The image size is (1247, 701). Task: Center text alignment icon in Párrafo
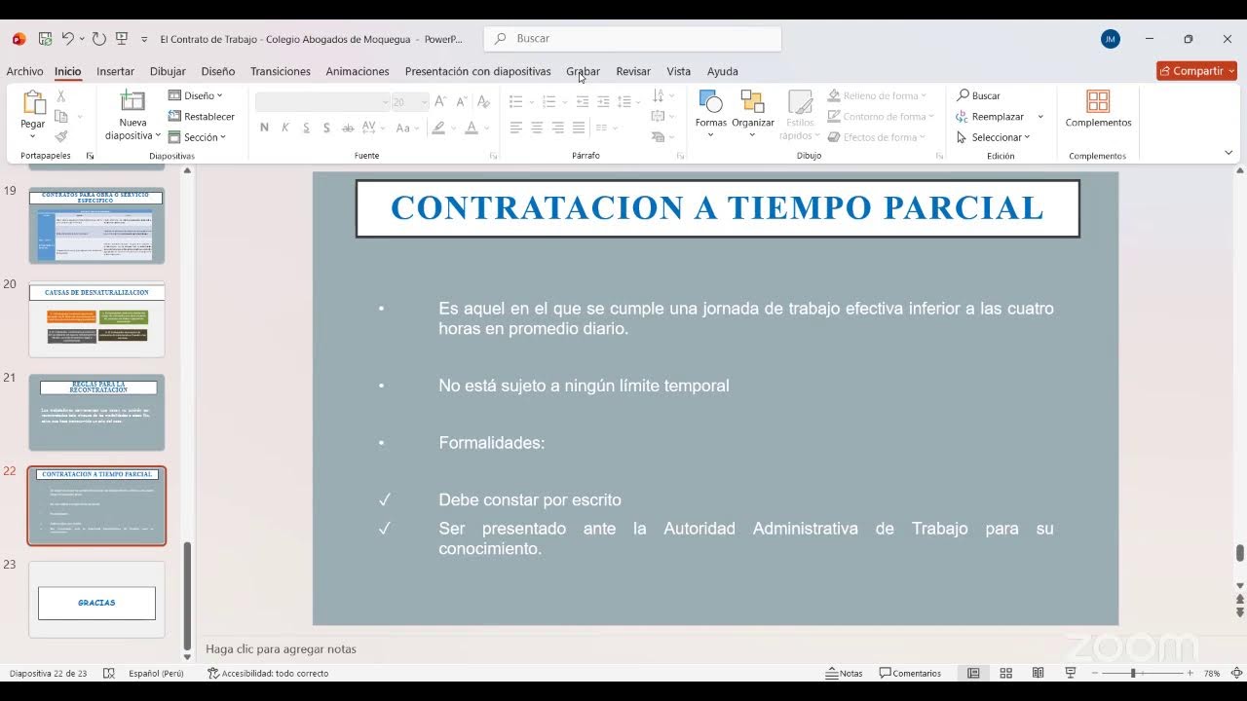pos(537,128)
